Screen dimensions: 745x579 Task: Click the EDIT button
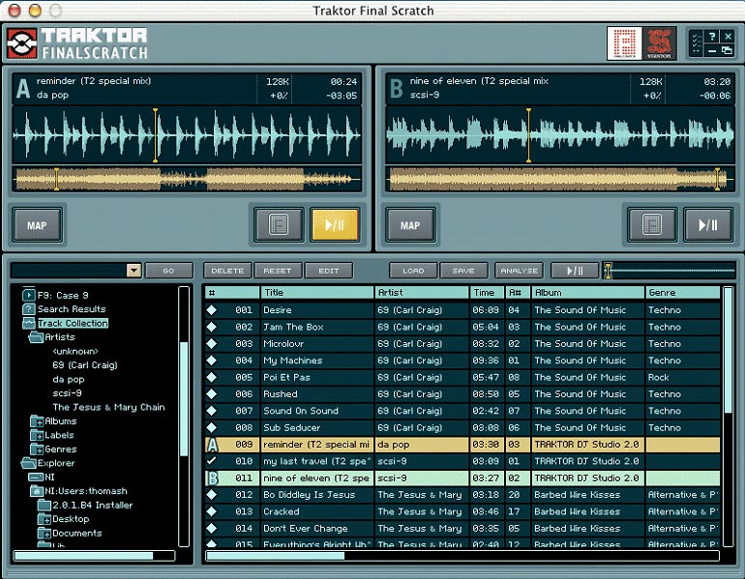tap(328, 271)
